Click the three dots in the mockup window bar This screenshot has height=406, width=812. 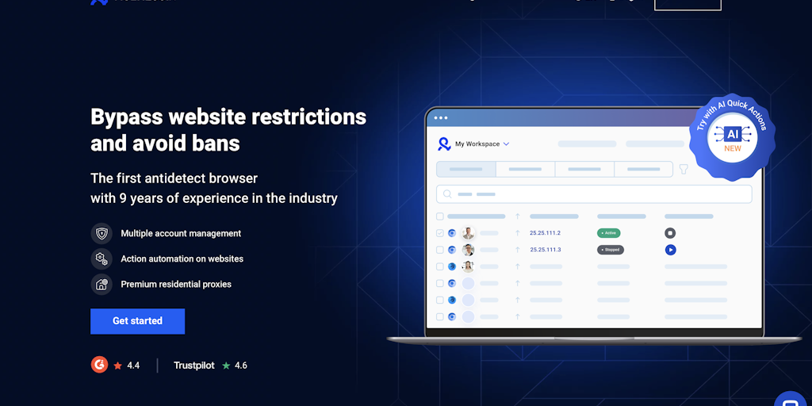441,118
